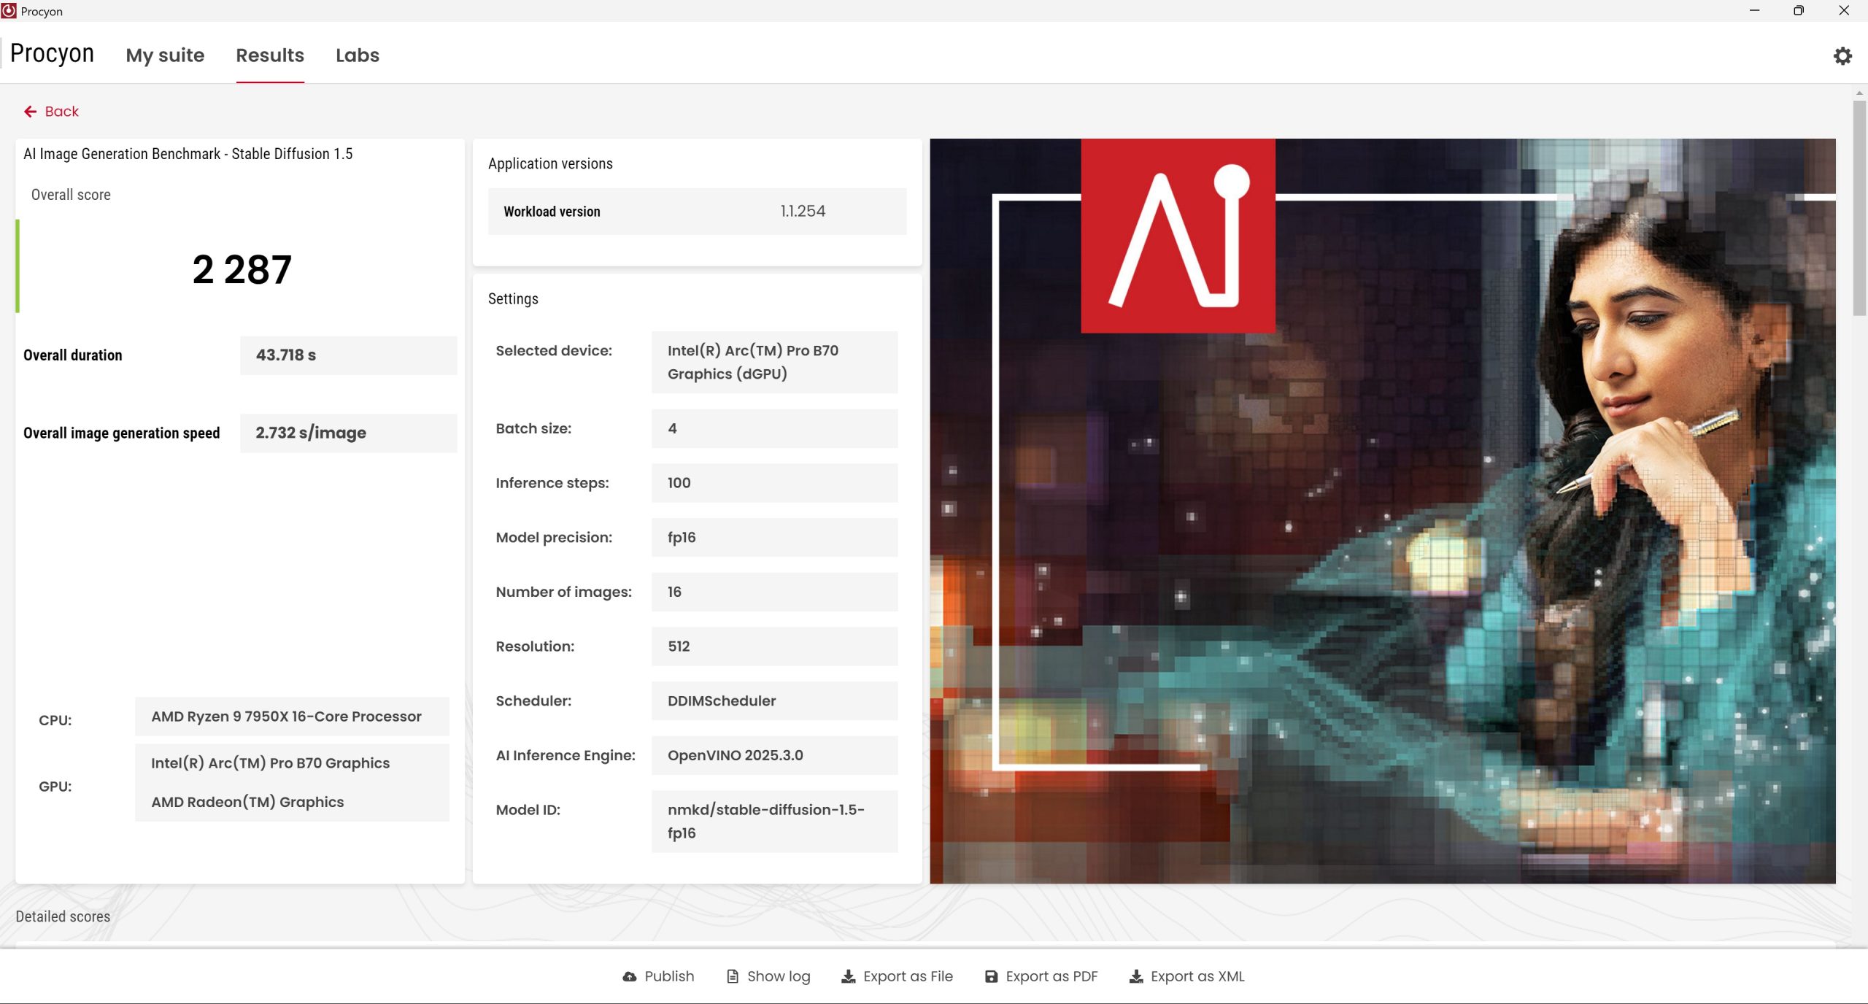Click the Settings section heading
The image size is (1868, 1004).
click(x=513, y=298)
